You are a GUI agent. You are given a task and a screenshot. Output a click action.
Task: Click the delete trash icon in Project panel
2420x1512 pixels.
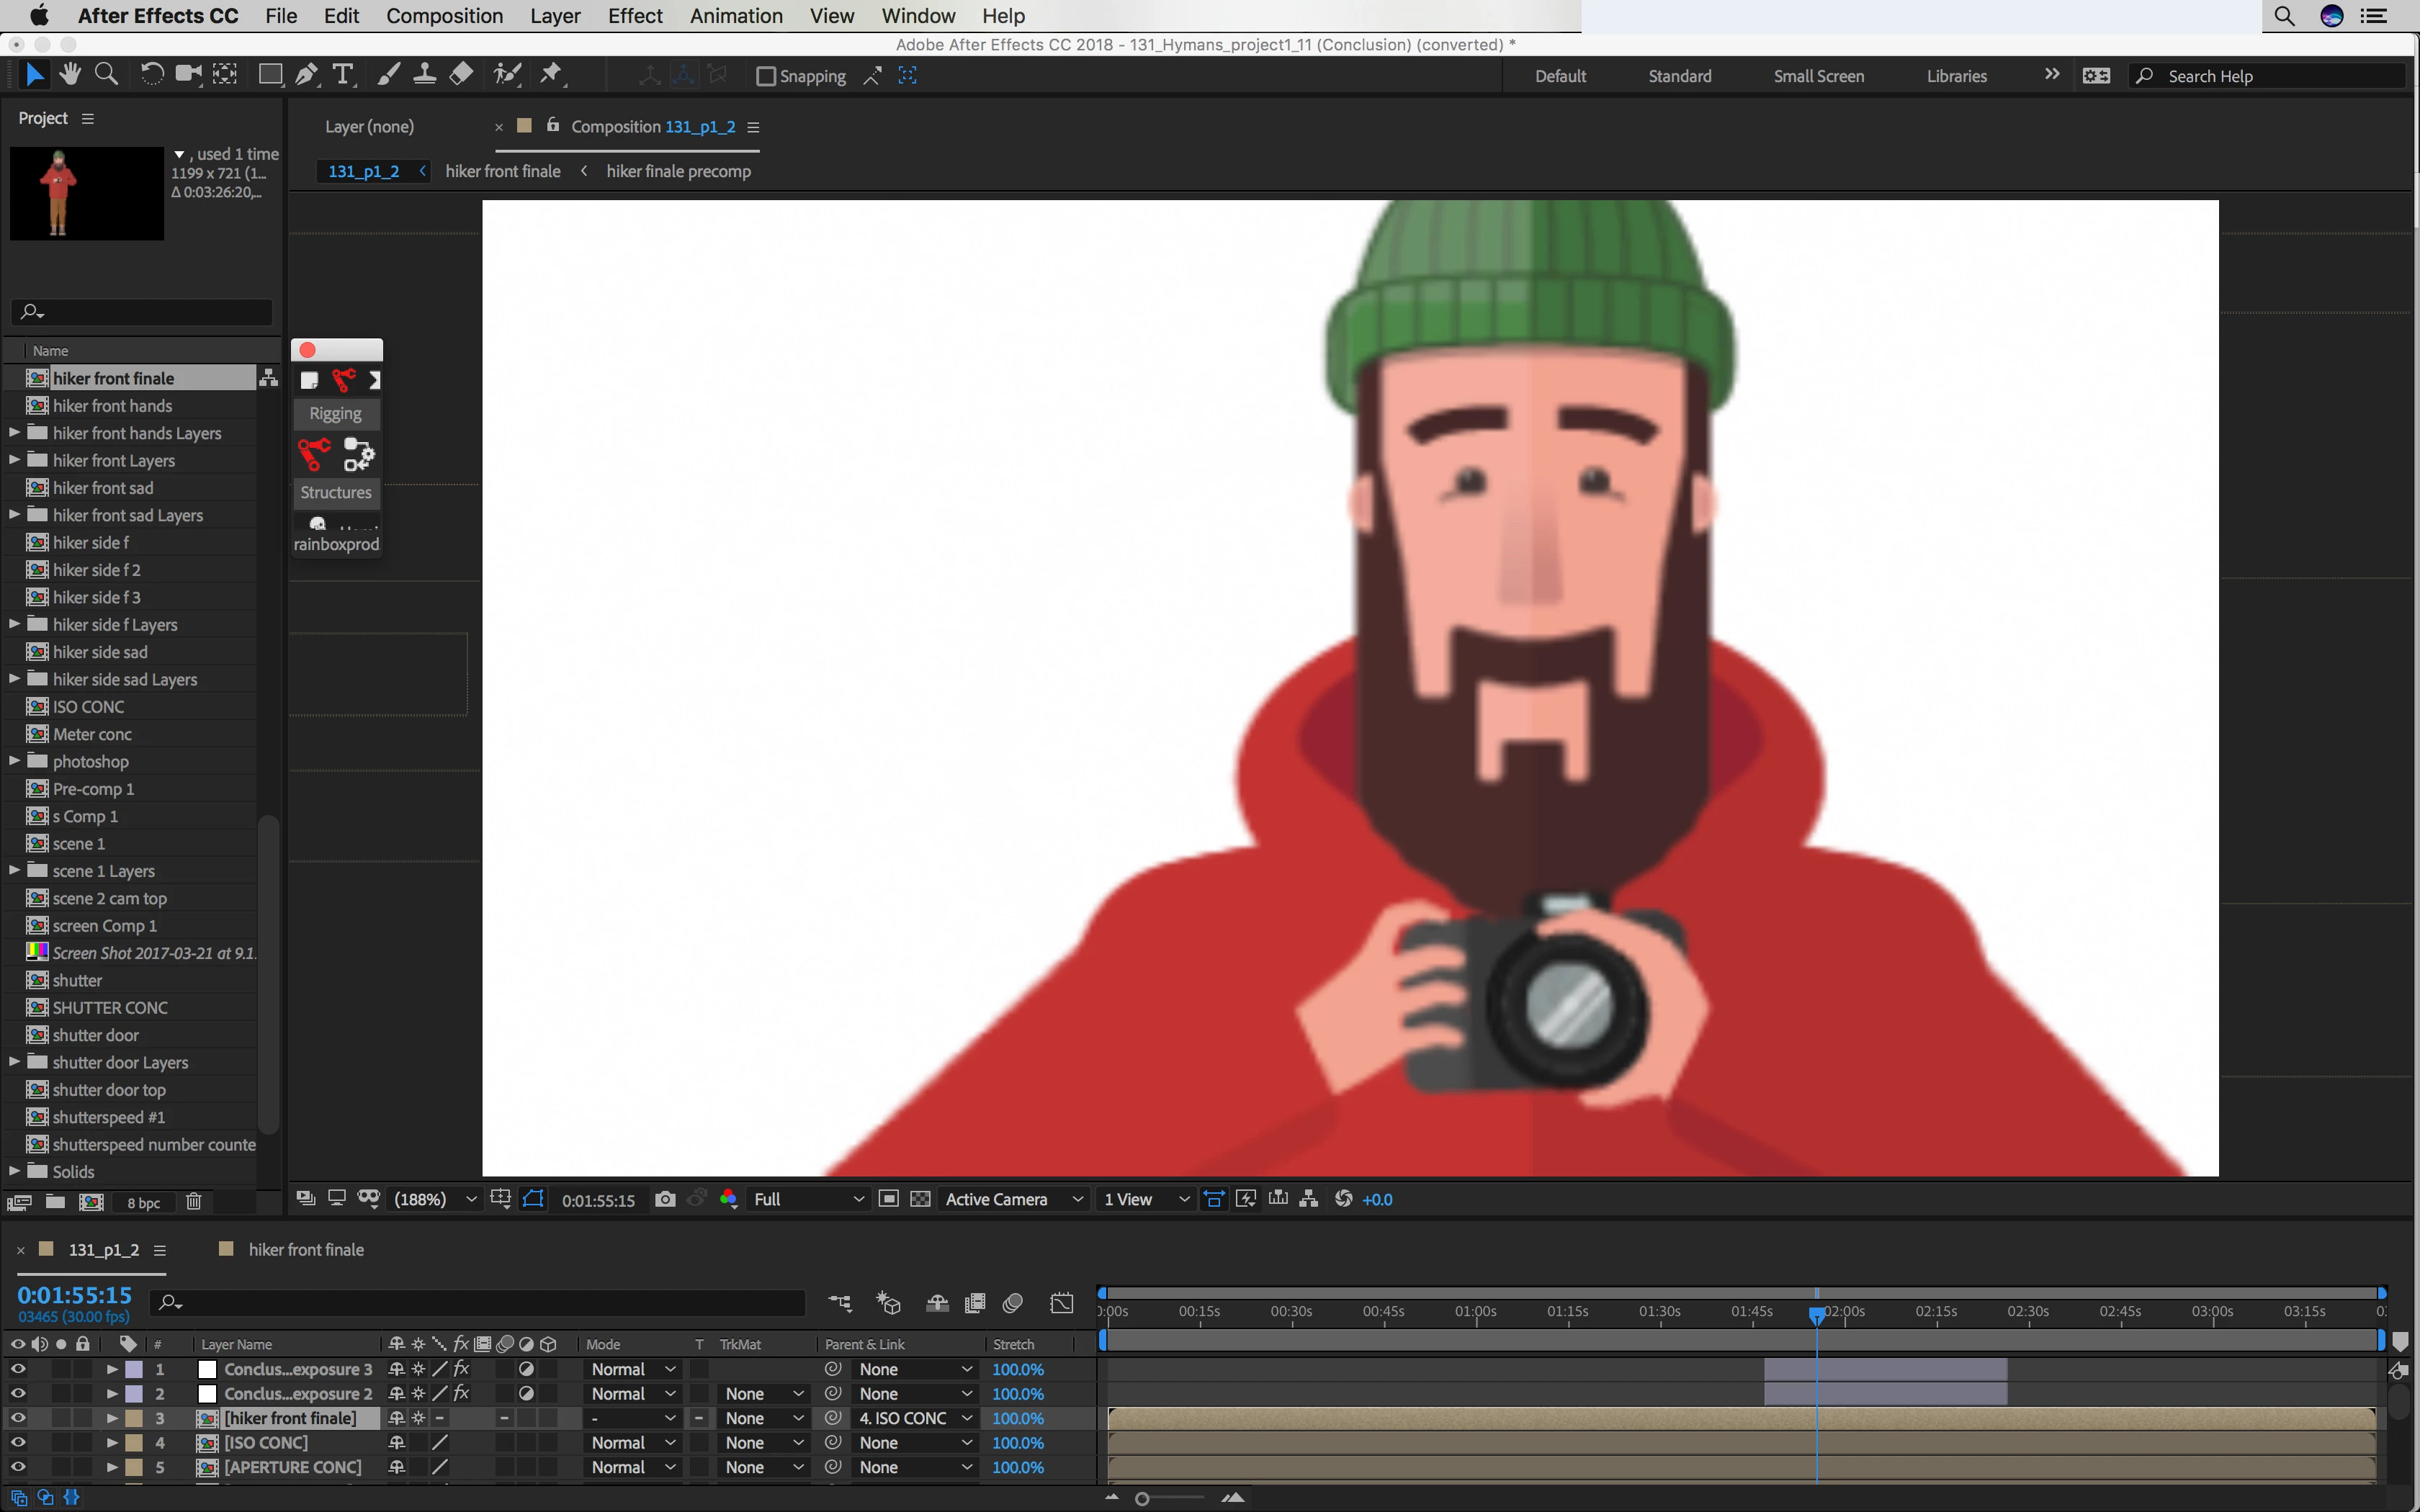(x=194, y=1202)
